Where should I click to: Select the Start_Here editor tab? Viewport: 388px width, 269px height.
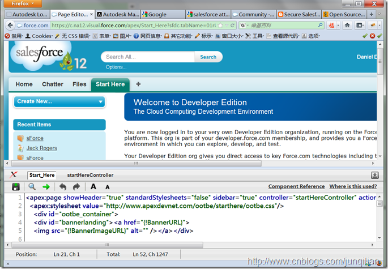pyautogui.click(x=42, y=175)
